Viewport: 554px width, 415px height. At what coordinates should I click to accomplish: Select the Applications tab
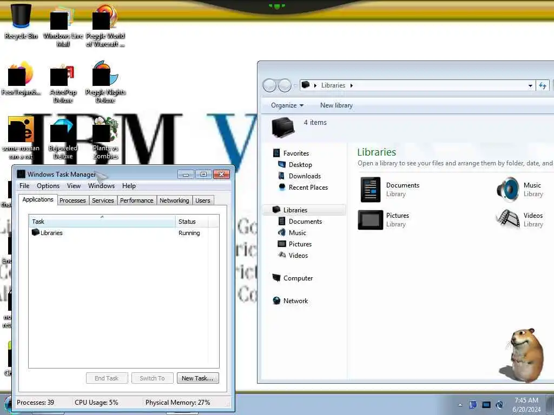tap(38, 199)
